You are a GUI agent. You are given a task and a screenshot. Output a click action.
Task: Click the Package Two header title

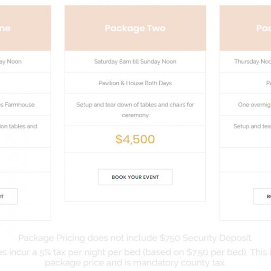[x=135, y=28]
